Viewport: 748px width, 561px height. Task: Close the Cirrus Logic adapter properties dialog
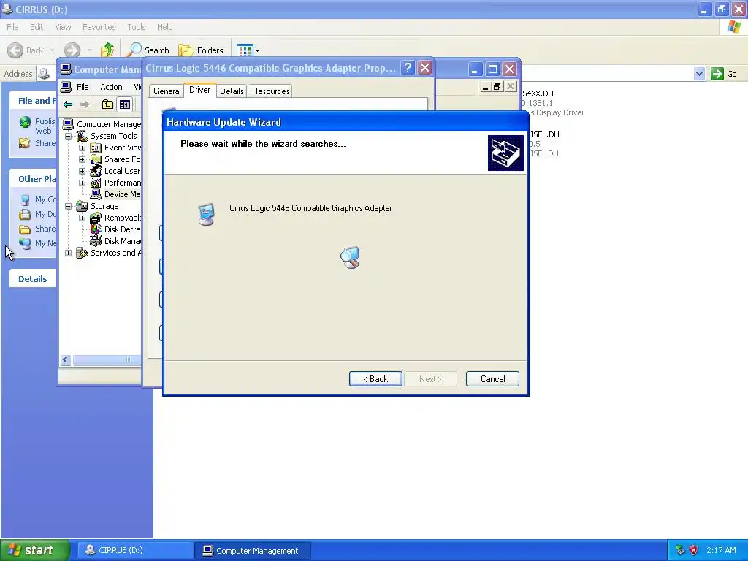point(424,68)
